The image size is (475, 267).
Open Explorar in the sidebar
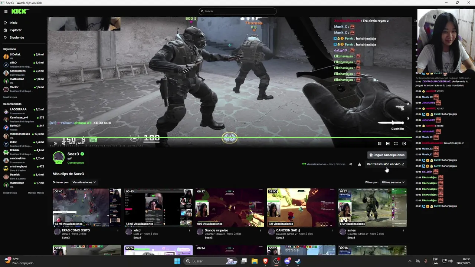tap(16, 30)
